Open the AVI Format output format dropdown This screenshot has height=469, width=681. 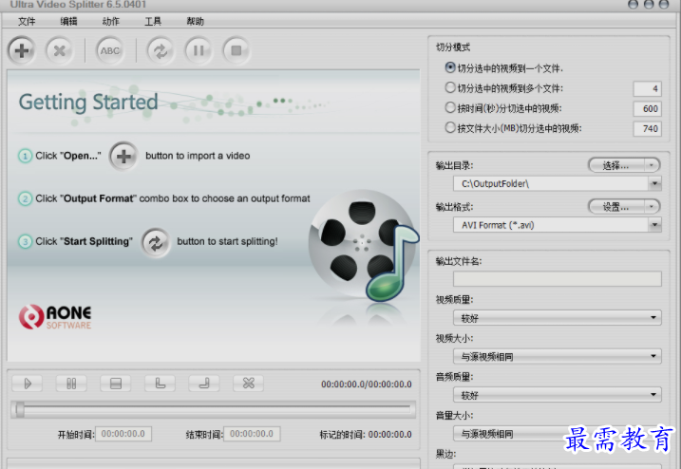tap(654, 225)
